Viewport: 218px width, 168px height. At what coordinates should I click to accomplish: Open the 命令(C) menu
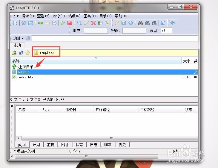point(59,16)
